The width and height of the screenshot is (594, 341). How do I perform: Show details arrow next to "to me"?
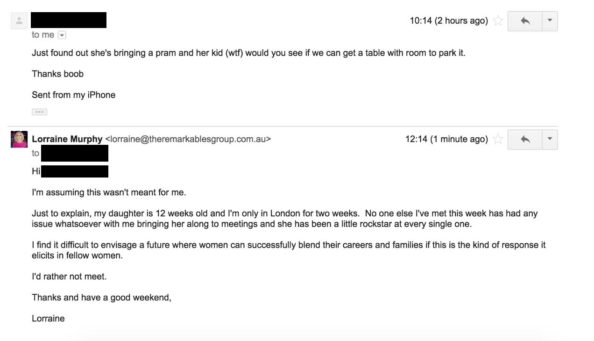(x=62, y=35)
